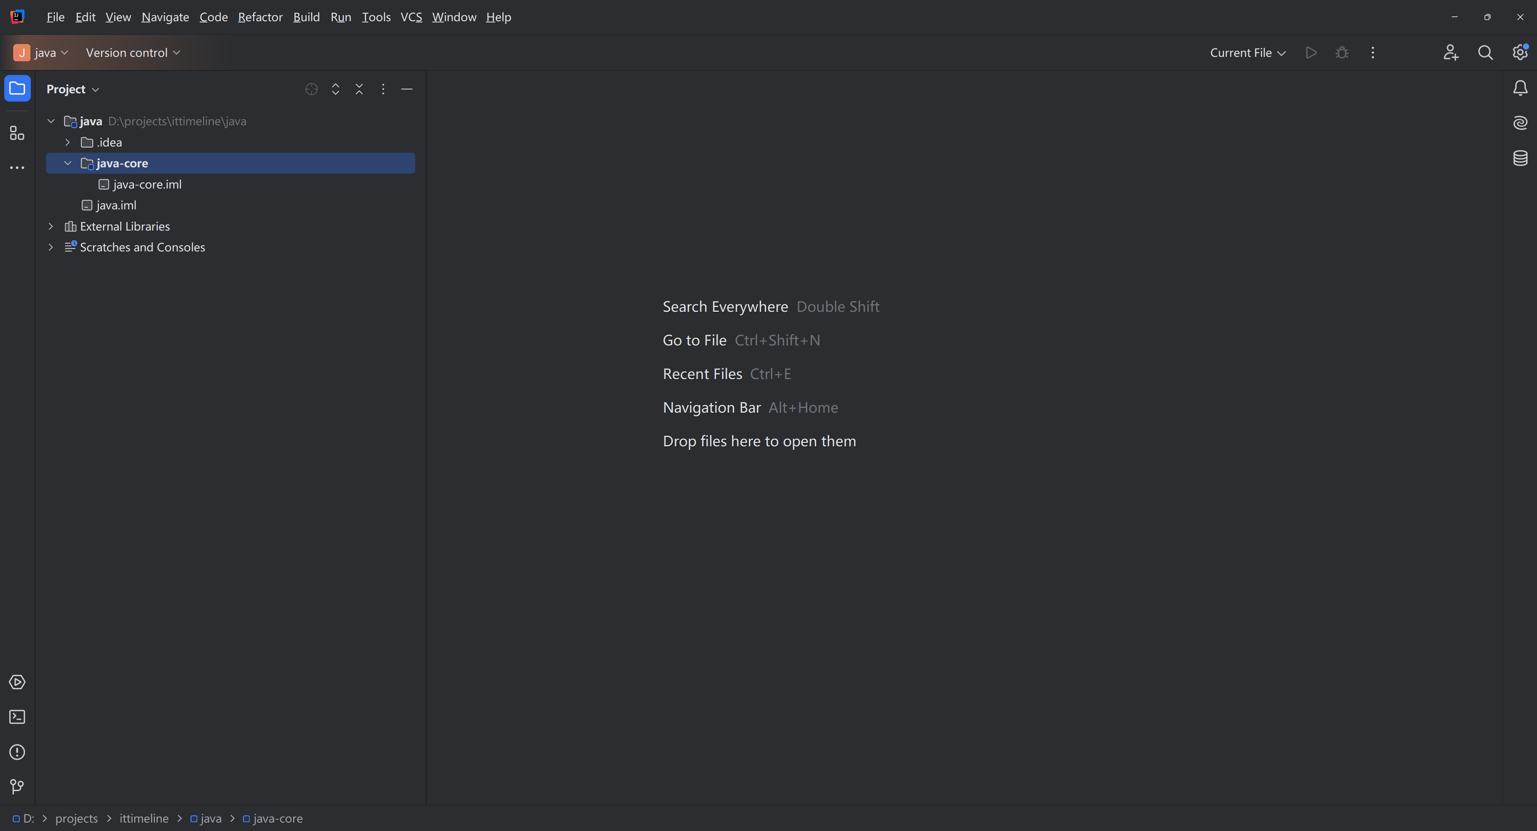Viewport: 1537px width, 831px height.
Task: Open the Services tool window icon
Action: pos(17,682)
